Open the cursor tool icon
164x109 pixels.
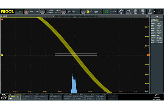143,12
